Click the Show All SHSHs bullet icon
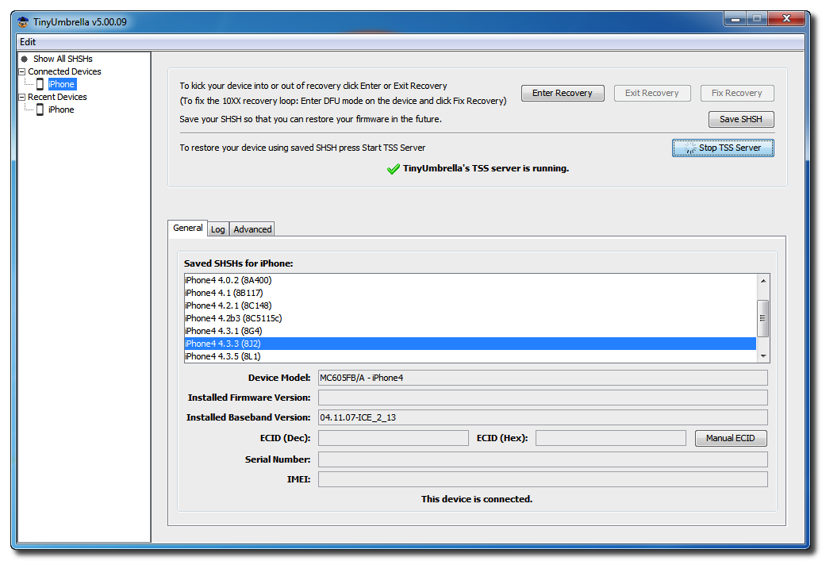The width and height of the screenshot is (822, 561). pyautogui.click(x=25, y=59)
